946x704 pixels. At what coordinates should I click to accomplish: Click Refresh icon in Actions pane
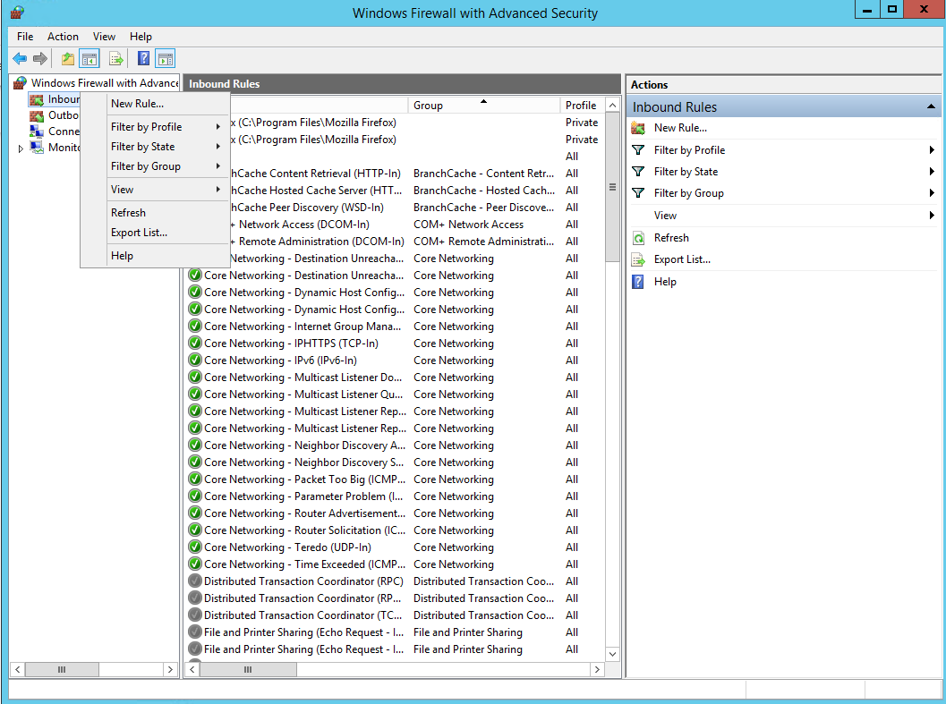click(638, 238)
